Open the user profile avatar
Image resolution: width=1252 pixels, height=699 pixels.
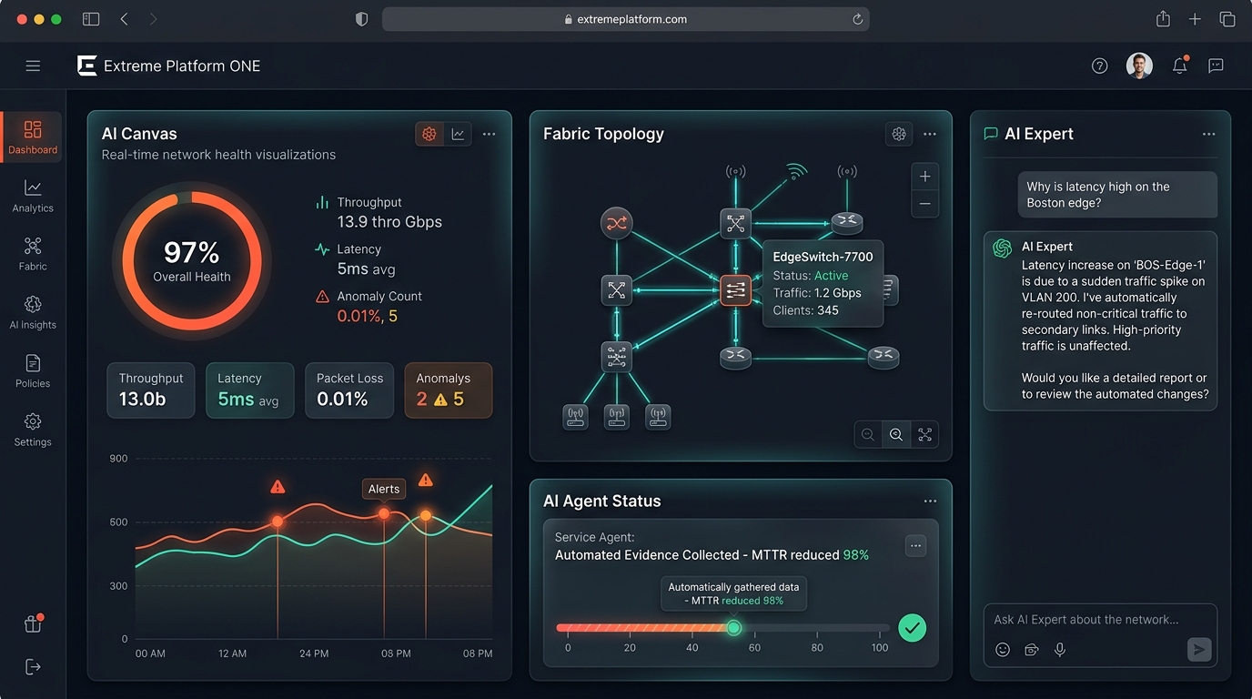tap(1139, 66)
